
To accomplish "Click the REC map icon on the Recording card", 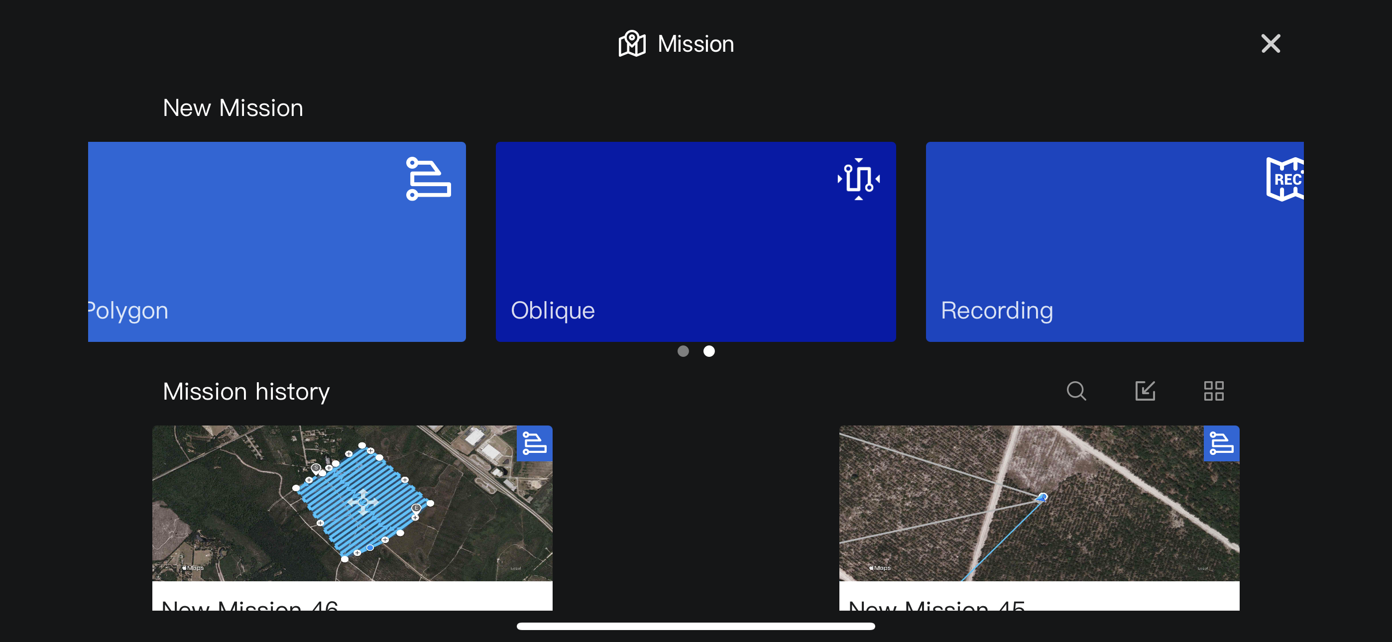I will (1286, 179).
